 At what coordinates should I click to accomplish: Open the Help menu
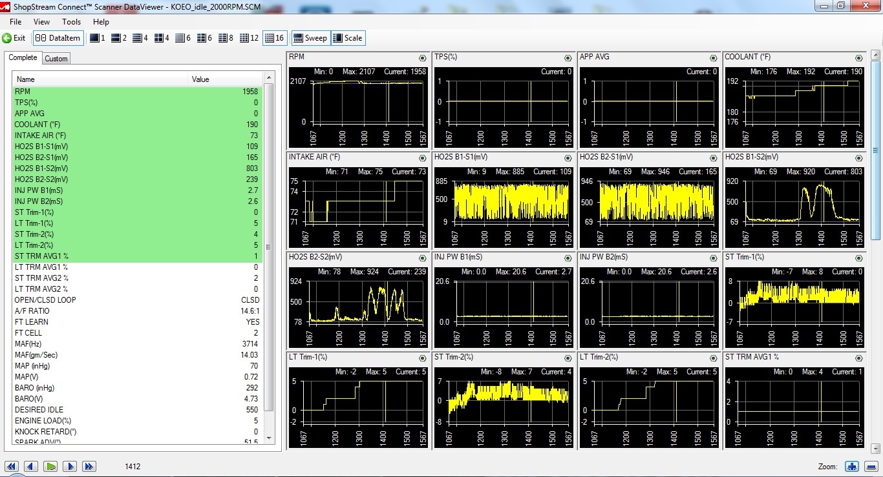[101, 22]
